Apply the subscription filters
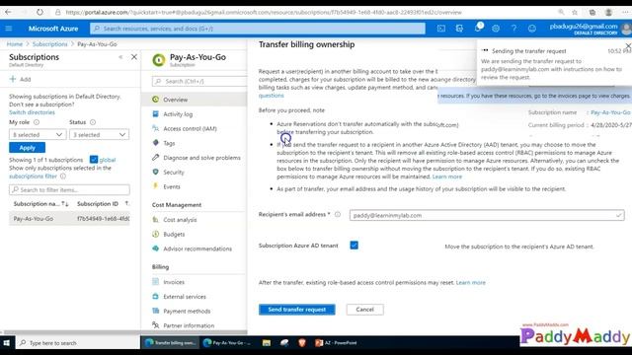This screenshot has width=632, height=355. pyautogui.click(x=27, y=148)
